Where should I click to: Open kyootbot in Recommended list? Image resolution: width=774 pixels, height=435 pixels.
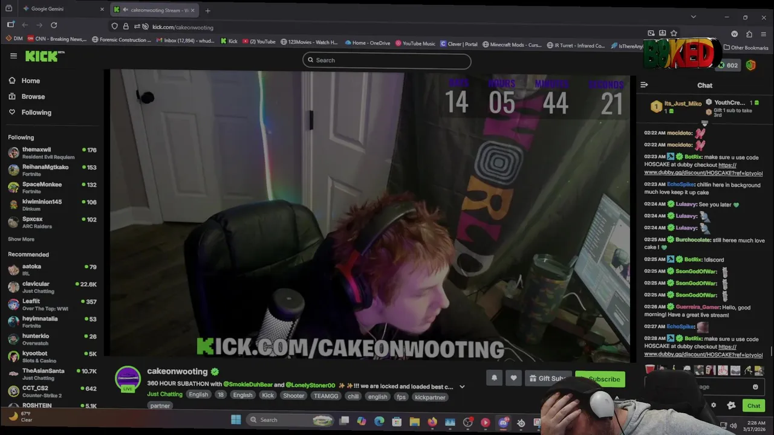click(52, 356)
